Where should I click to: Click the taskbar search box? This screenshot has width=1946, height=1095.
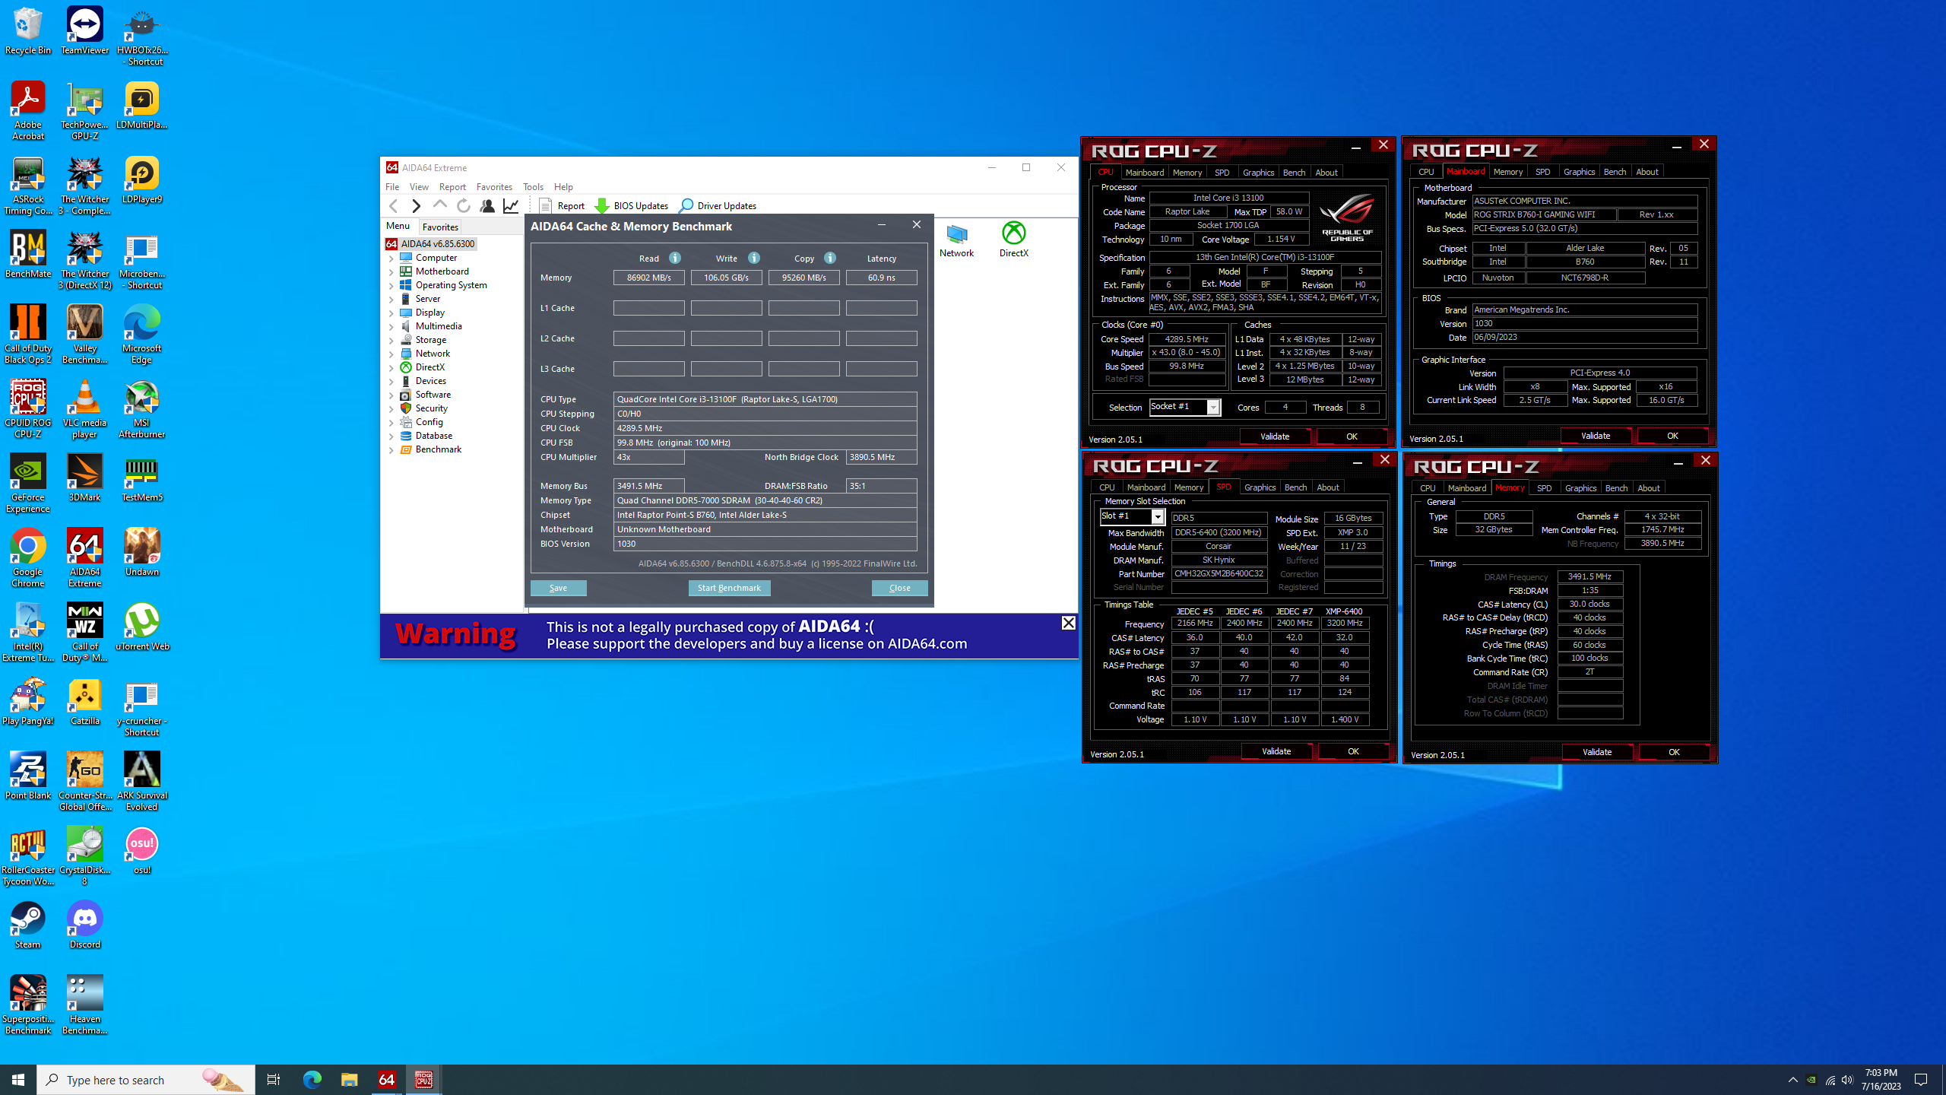click(x=146, y=1080)
